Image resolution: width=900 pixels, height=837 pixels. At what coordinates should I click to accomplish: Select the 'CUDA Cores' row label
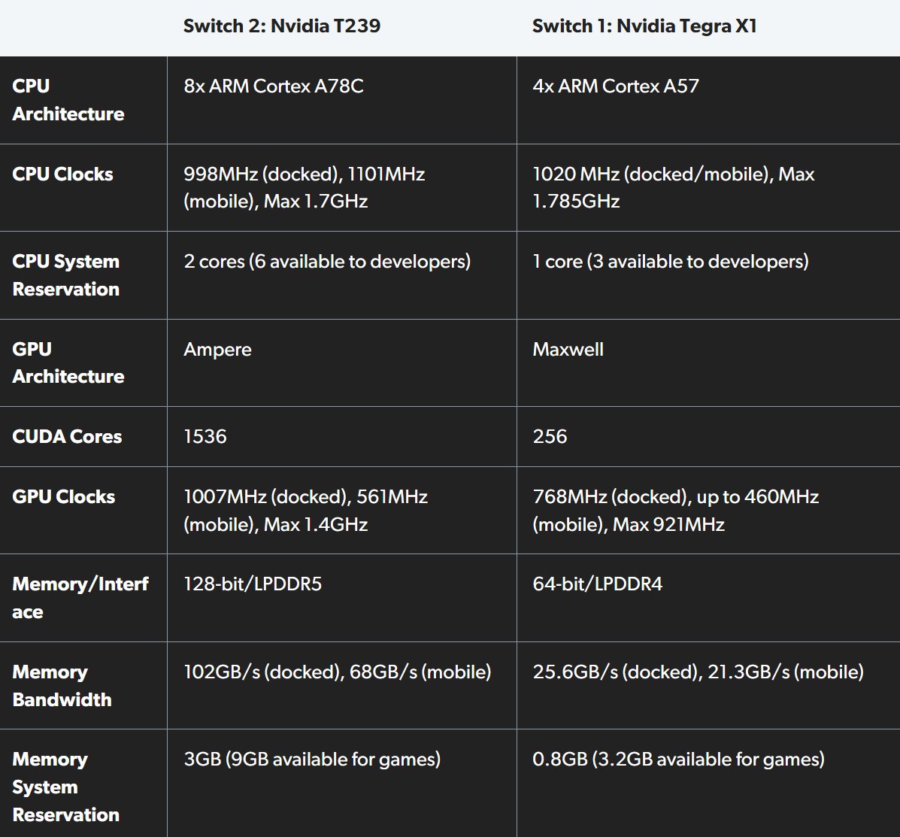pos(67,437)
